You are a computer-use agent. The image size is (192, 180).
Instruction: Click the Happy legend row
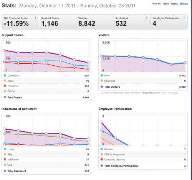pyautogui.click(x=46, y=149)
